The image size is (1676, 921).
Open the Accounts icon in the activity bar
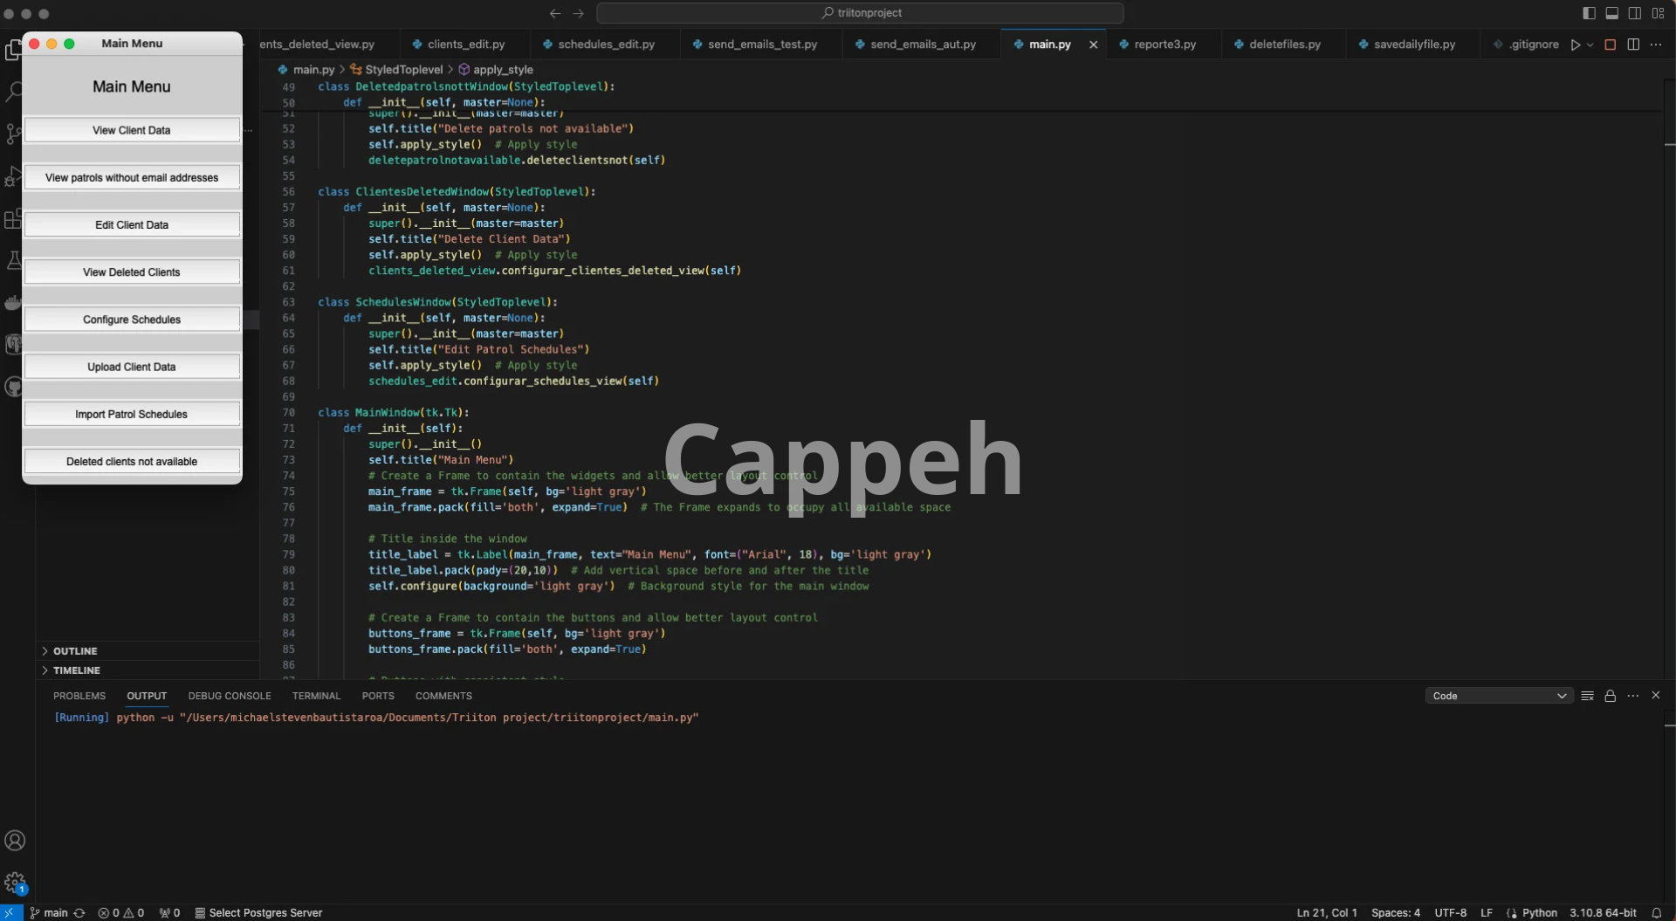(x=15, y=841)
